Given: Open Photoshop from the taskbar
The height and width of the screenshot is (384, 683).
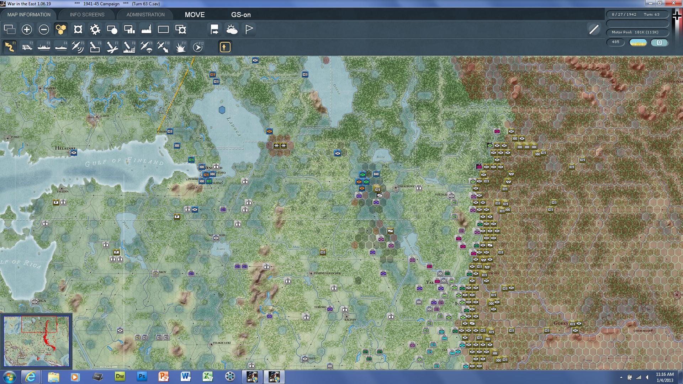Looking at the screenshot, I should (x=142, y=377).
